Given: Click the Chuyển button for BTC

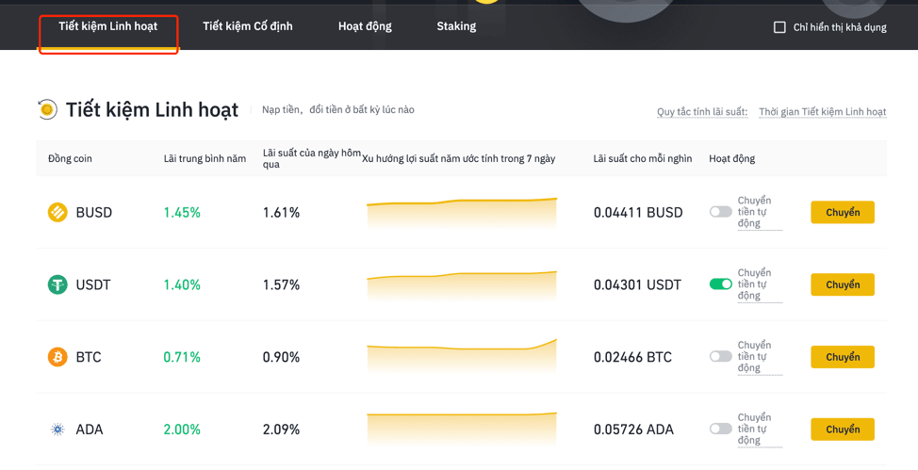Looking at the screenshot, I should coord(843,357).
